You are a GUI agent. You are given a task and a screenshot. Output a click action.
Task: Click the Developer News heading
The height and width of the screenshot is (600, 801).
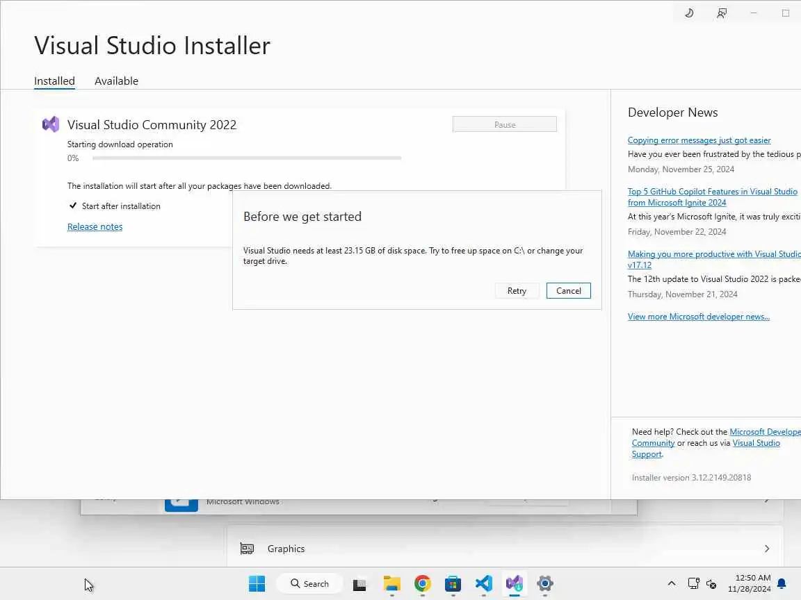coord(673,112)
